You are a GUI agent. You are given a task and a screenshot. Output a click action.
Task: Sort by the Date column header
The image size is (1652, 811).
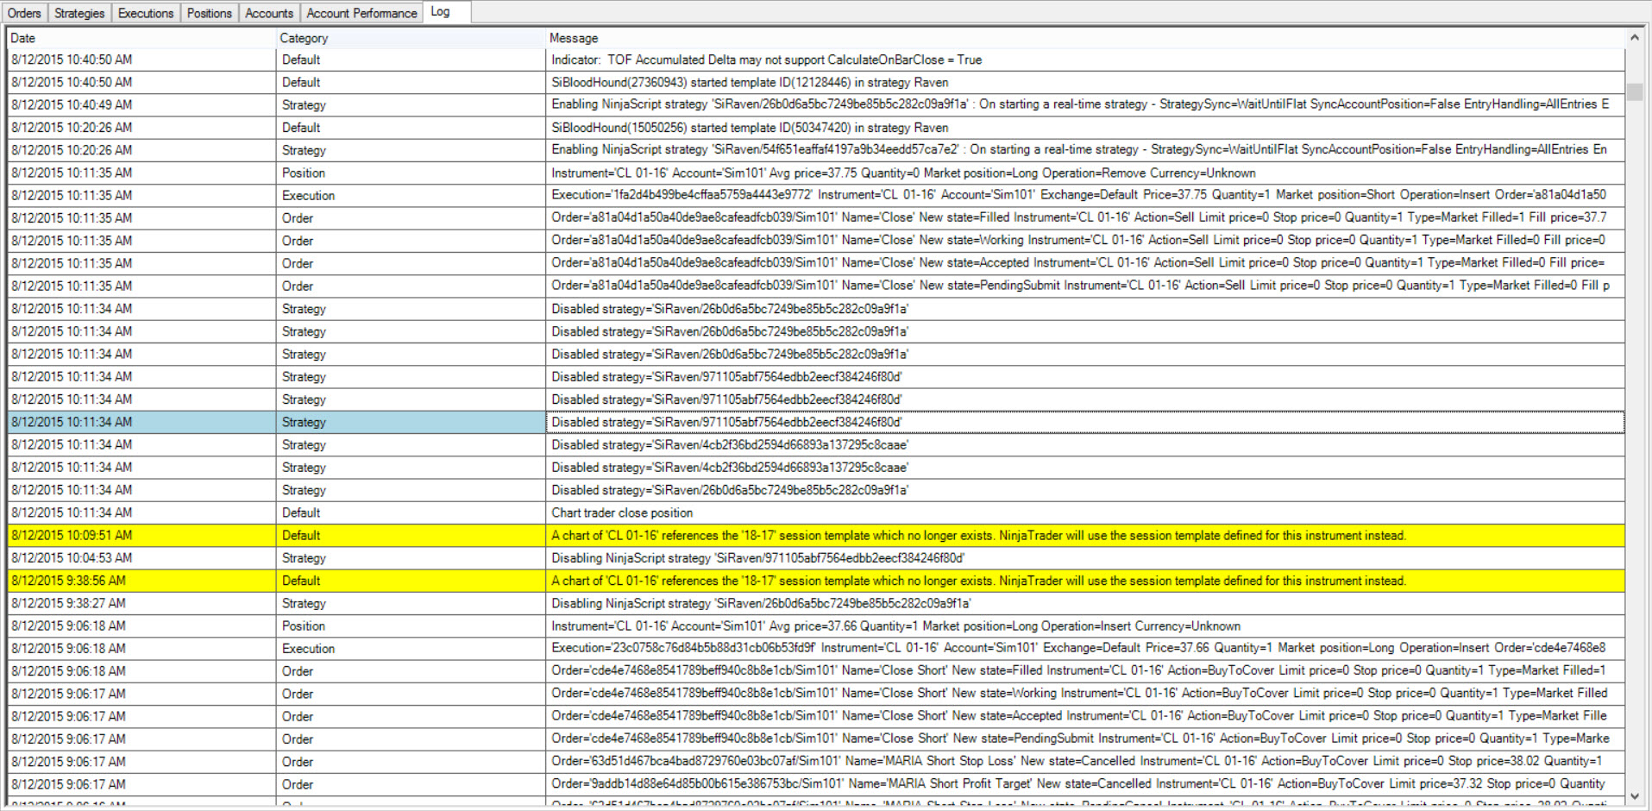pos(141,38)
